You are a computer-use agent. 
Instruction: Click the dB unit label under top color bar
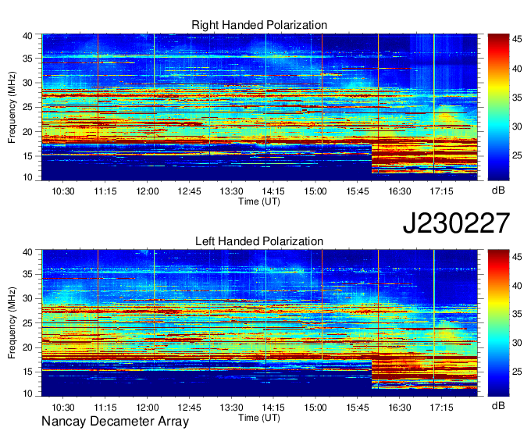click(498, 191)
